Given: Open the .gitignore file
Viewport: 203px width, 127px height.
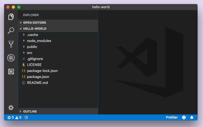Looking at the screenshot, I should [x=35, y=59].
